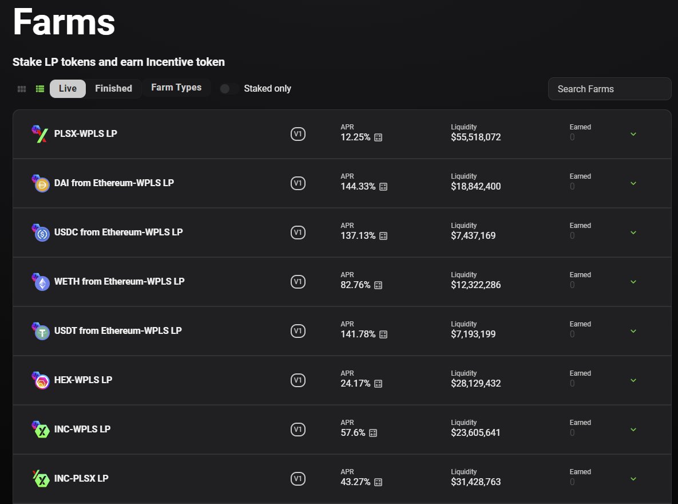Click the $7,193,199 liquidity value
Viewport: 678px width, 504px height.
pos(473,334)
